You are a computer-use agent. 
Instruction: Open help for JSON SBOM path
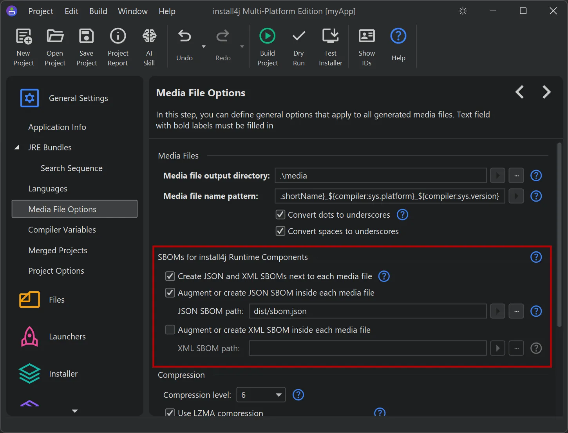(536, 311)
